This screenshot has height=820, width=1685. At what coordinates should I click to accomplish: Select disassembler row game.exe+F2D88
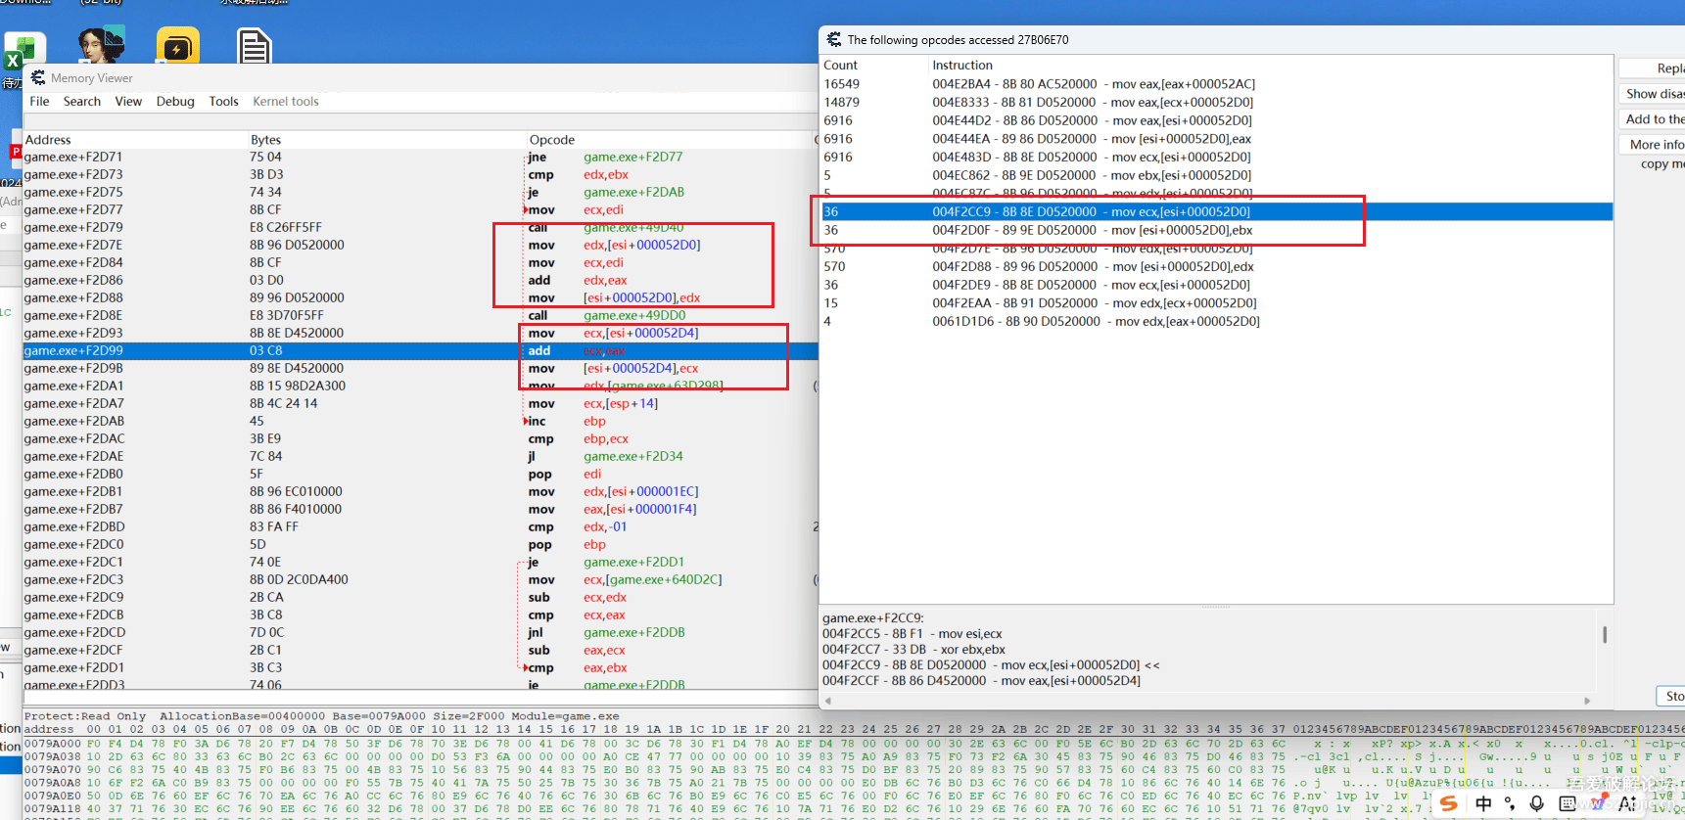click(x=421, y=297)
